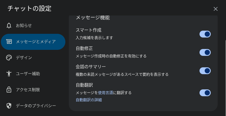Click the palette icon beside デザイン
Screen dimensions: 226x116
[x=9, y=58]
